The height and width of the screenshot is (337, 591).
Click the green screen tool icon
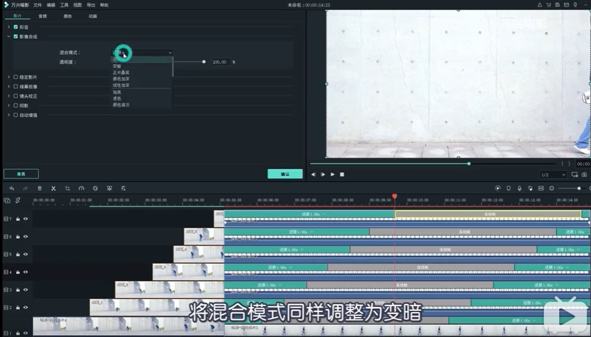pyautogui.click(x=109, y=188)
